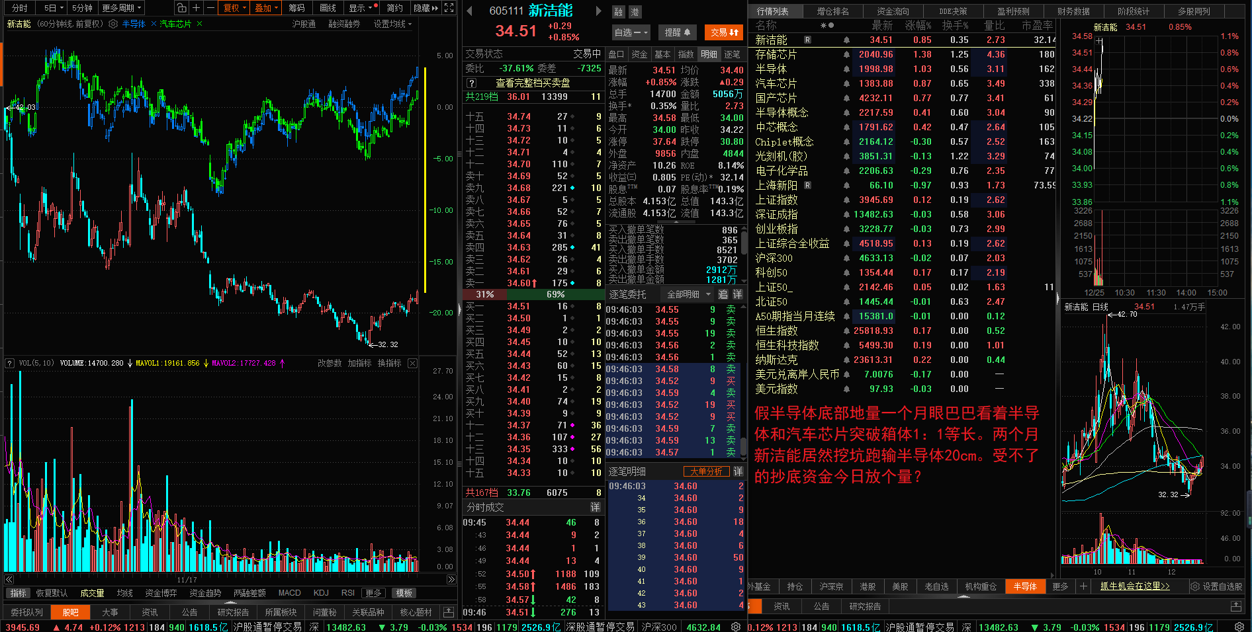
Task: Expand the bottom info panel upward arrow
Action: coord(230,602)
